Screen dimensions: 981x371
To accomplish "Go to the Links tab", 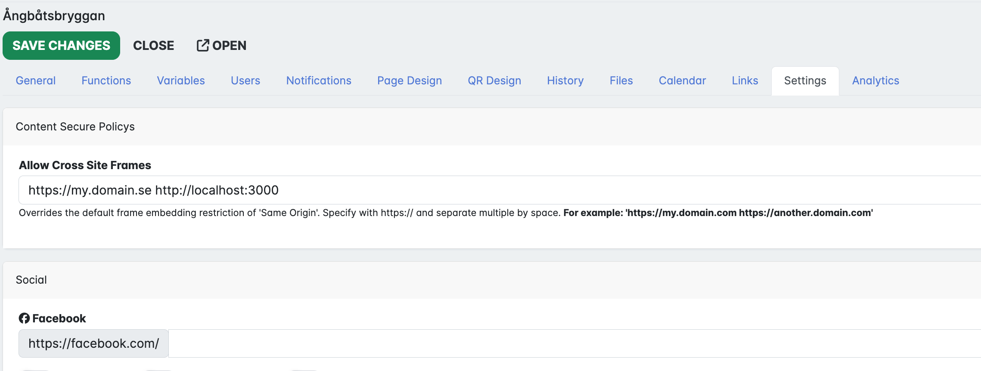I will tap(745, 81).
